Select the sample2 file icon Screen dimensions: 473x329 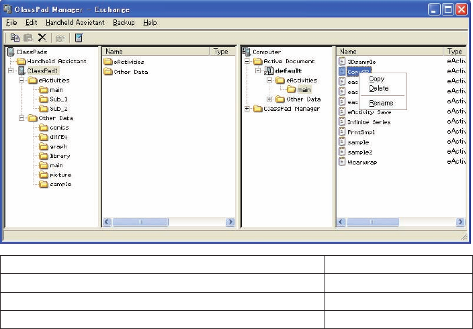pos(342,152)
